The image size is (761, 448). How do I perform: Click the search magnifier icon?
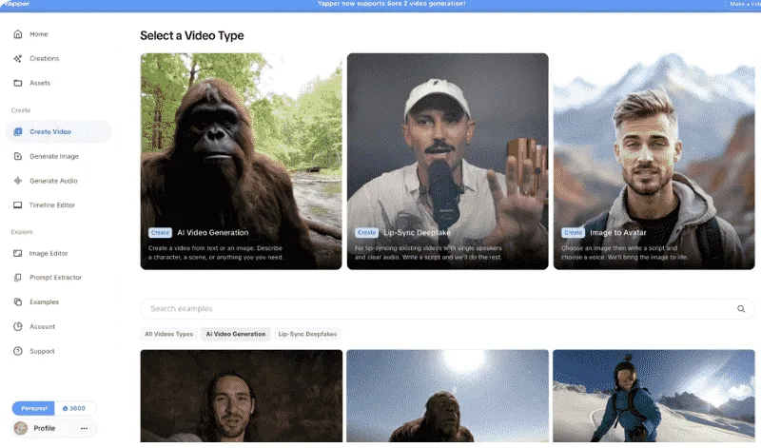[741, 309]
